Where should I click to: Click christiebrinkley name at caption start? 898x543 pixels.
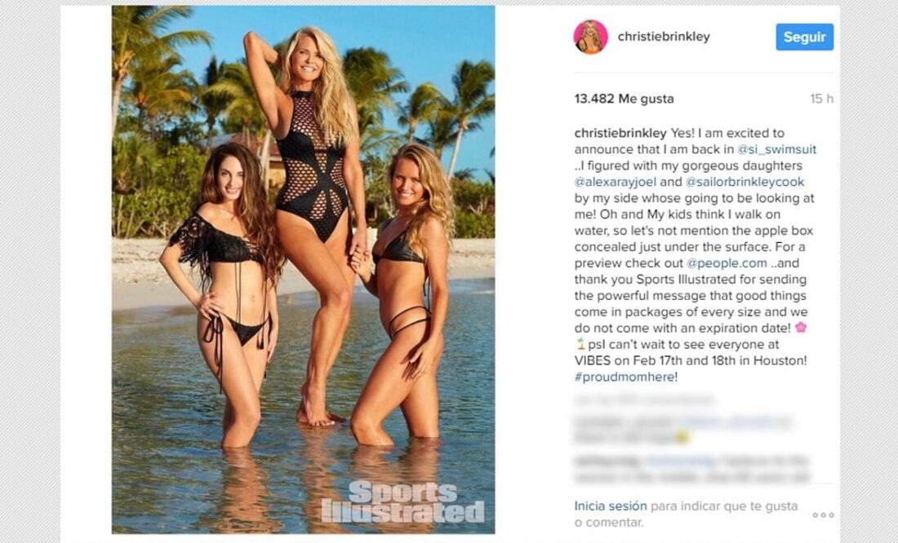pyautogui.click(x=620, y=134)
